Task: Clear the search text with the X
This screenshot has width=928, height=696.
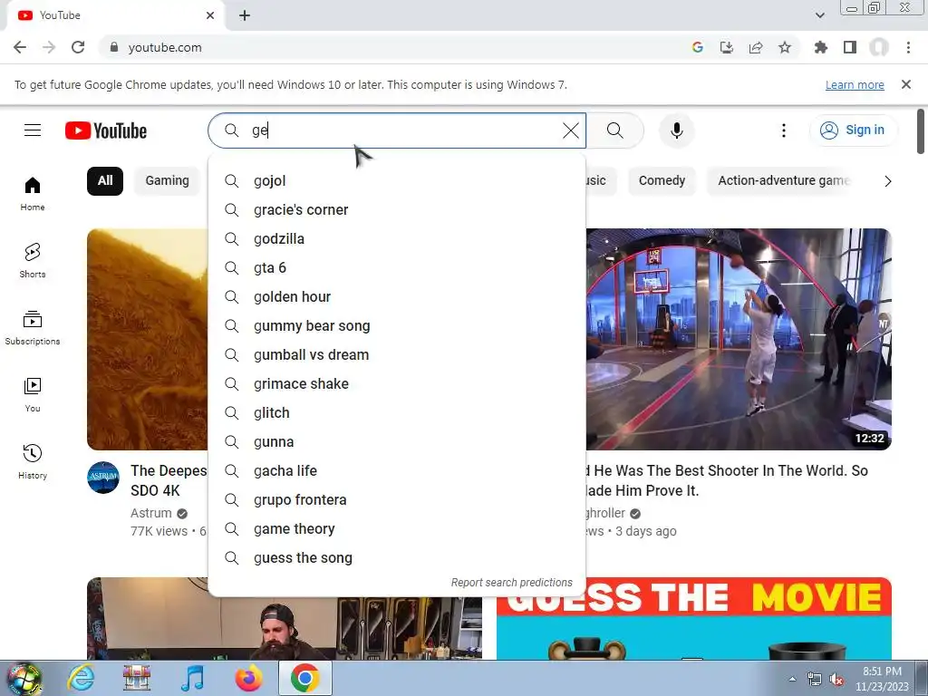Action: point(571,130)
